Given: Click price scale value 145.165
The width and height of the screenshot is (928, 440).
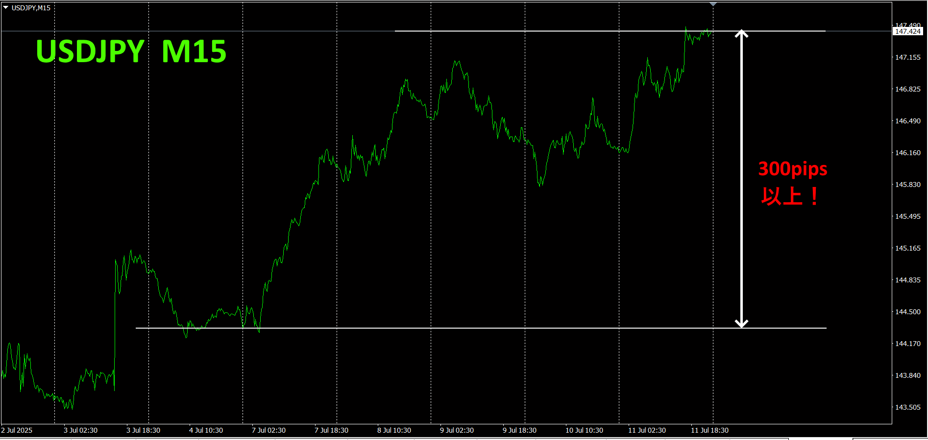Looking at the screenshot, I should tap(908, 248).
